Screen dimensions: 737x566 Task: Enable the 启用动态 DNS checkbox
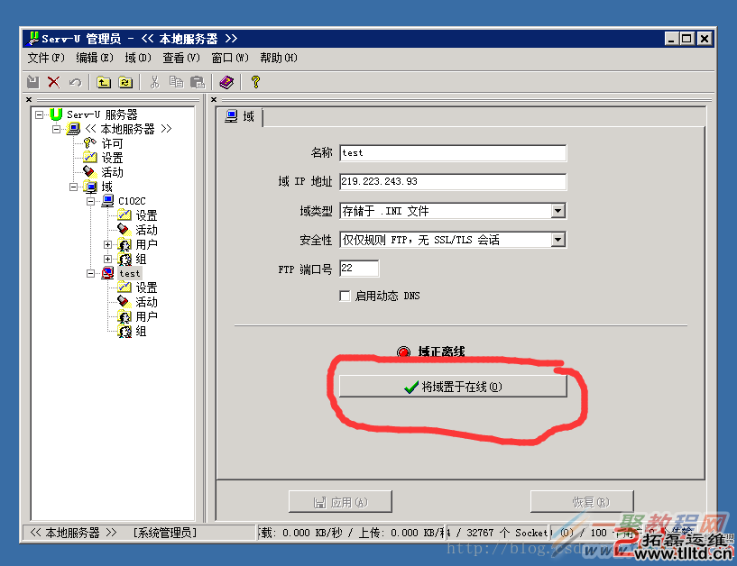[x=345, y=296]
